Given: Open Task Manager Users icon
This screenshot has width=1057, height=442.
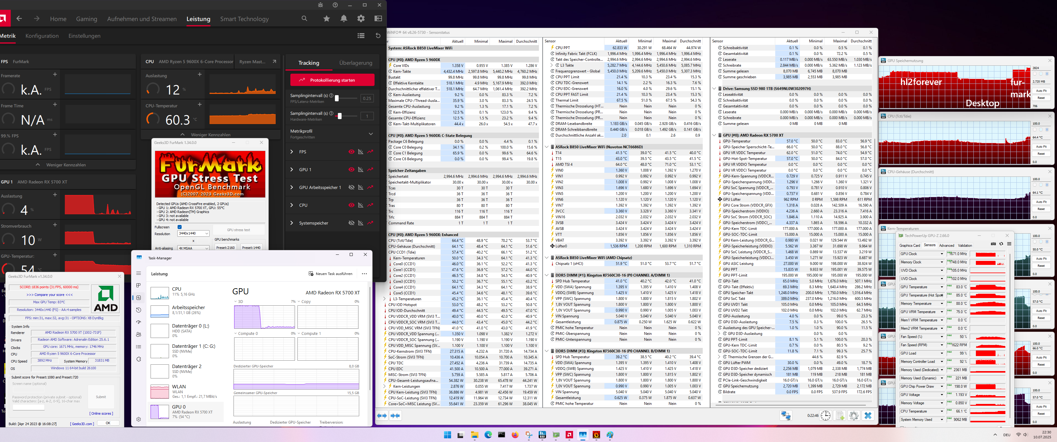Looking at the screenshot, I should (x=139, y=335).
